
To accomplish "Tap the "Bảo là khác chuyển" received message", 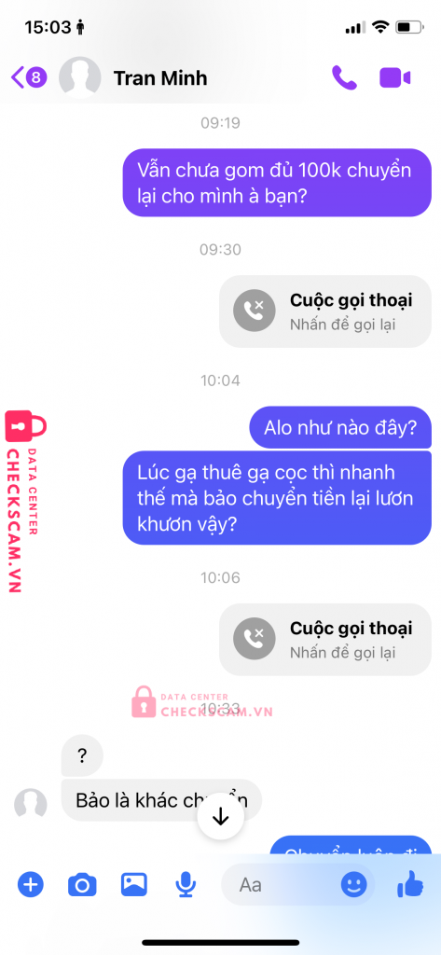I will pyautogui.click(x=161, y=799).
